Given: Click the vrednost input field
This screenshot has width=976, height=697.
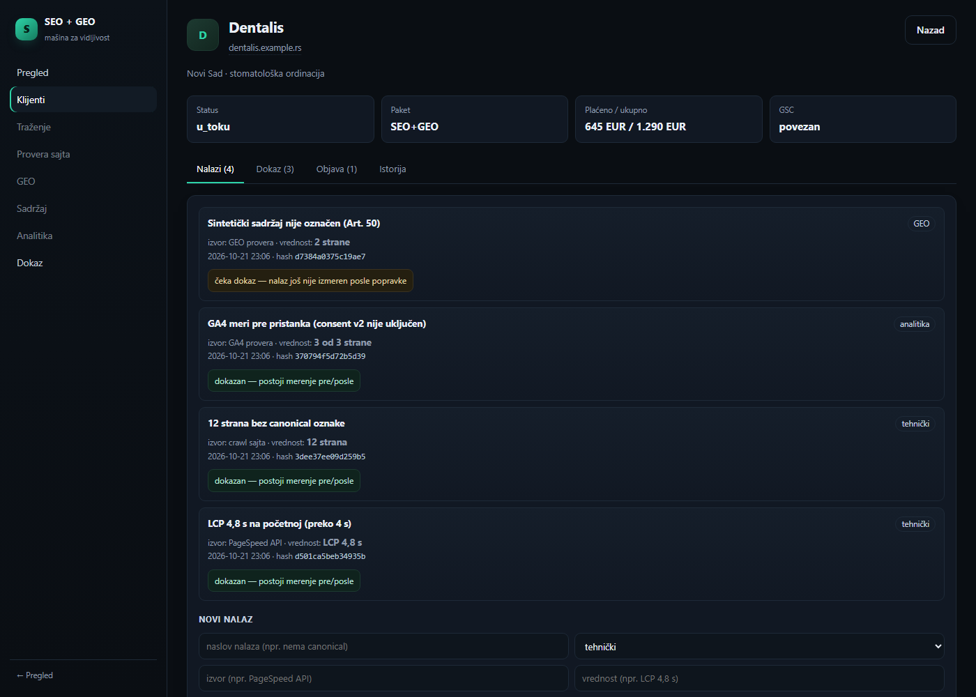Looking at the screenshot, I should coord(759,678).
